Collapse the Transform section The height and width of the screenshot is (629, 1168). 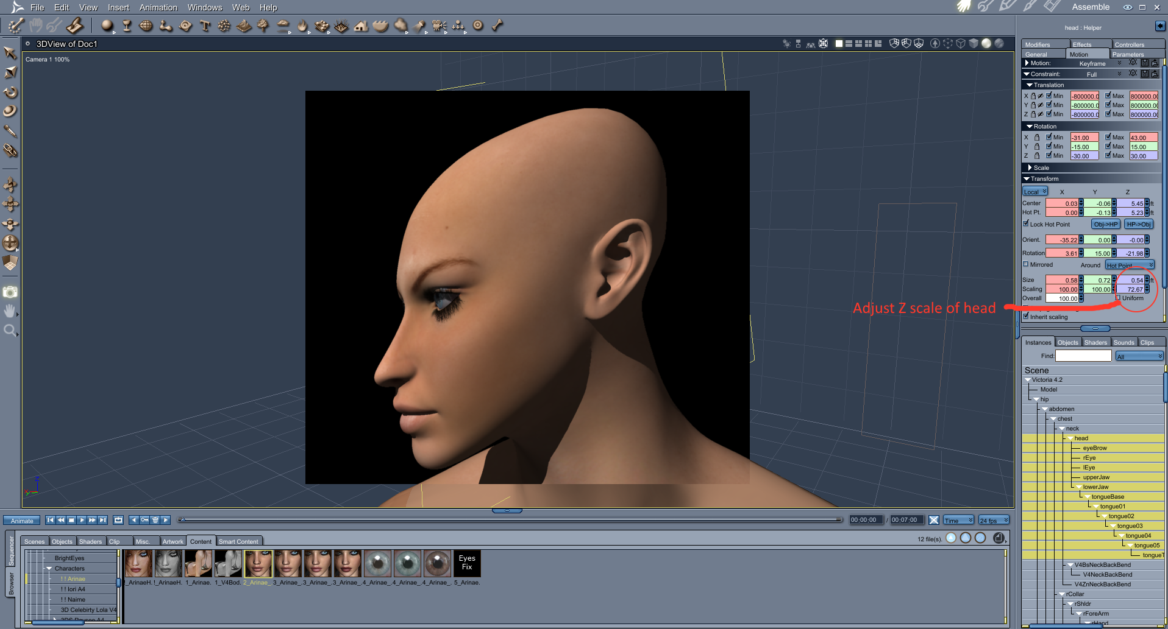click(x=1027, y=178)
